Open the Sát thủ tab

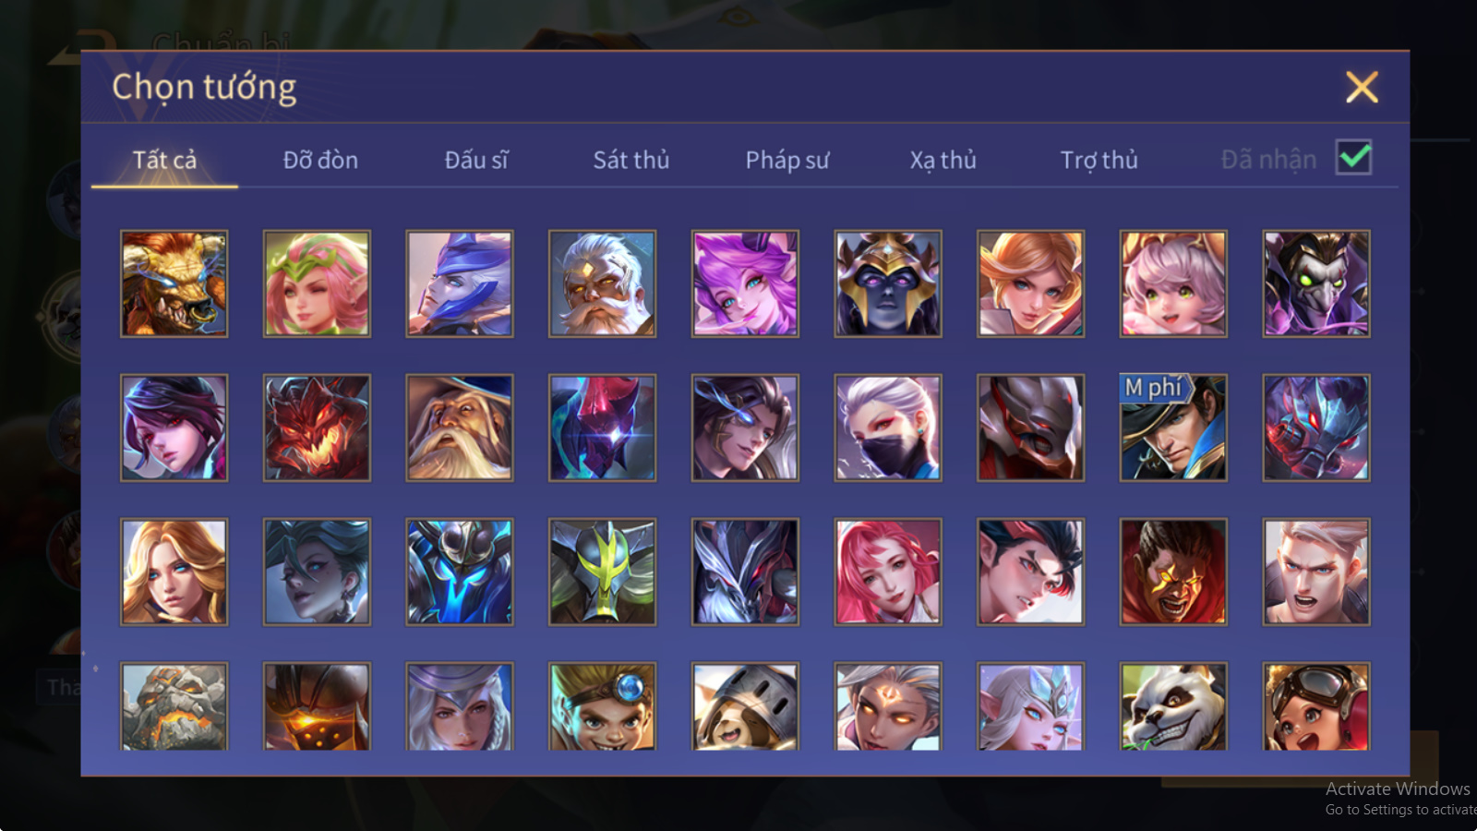tap(631, 160)
